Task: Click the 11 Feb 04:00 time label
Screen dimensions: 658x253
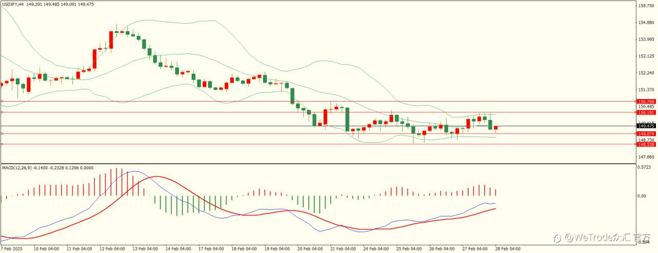Action: pyautogui.click(x=79, y=249)
